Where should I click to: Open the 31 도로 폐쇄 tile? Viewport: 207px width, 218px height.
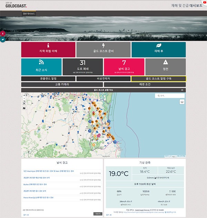pyautogui.click(x=83, y=67)
